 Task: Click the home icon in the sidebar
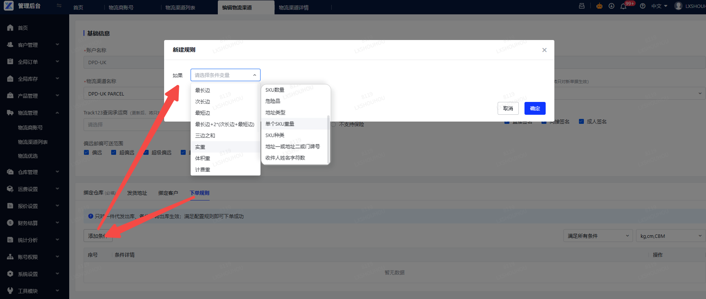(10, 28)
